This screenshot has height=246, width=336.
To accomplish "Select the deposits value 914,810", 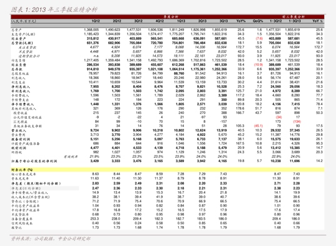I will click(93, 69).
